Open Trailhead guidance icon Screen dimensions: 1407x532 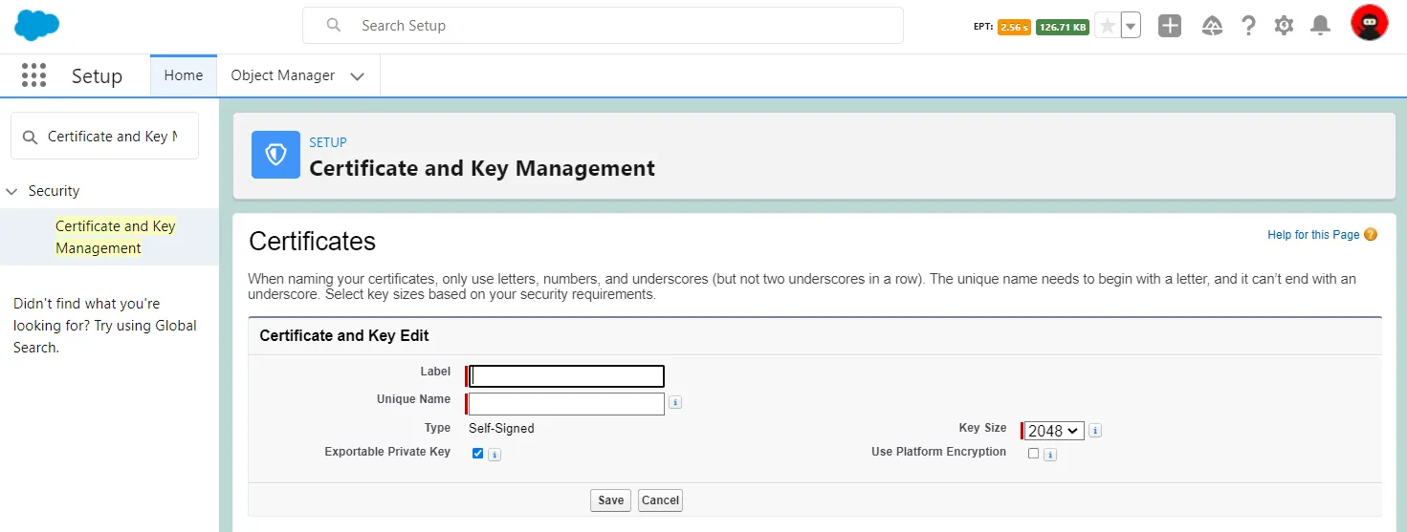tap(1212, 26)
